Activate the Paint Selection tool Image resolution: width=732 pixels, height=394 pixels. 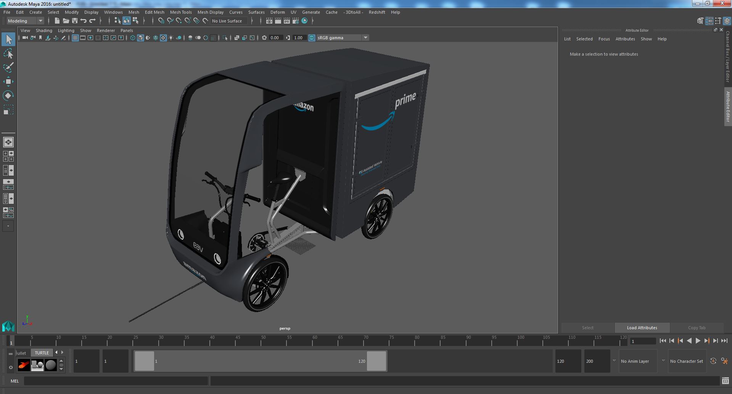pos(8,67)
